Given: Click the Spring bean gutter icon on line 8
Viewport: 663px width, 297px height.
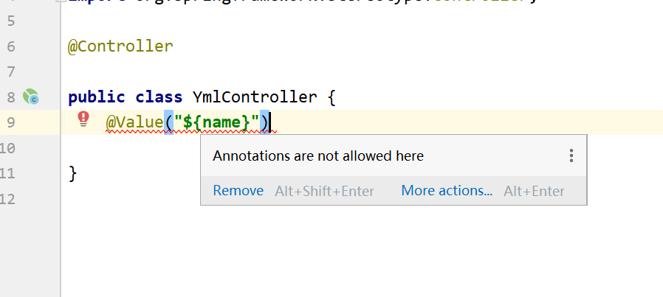Looking at the screenshot, I should coord(31,97).
